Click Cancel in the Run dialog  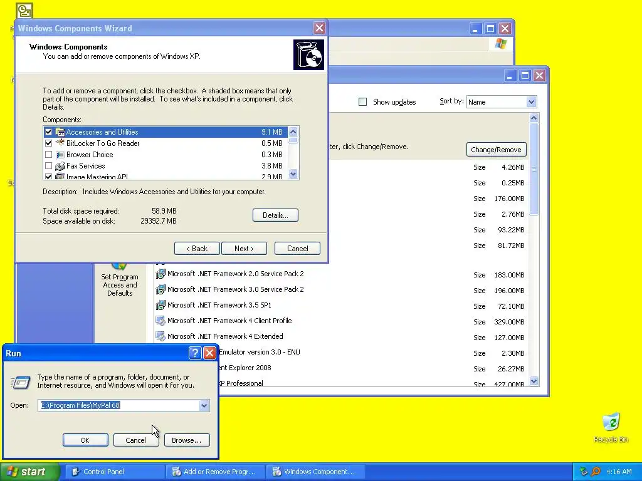tap(136, 440)
